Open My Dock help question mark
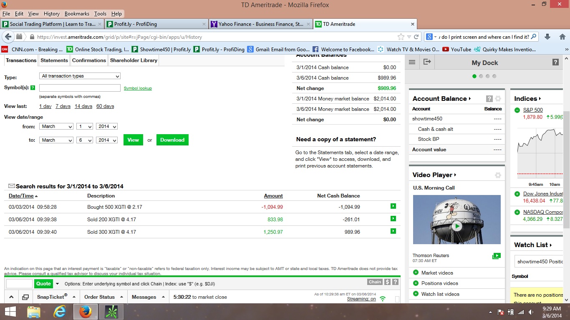570x320 pixels. click(x=555, y=62)
